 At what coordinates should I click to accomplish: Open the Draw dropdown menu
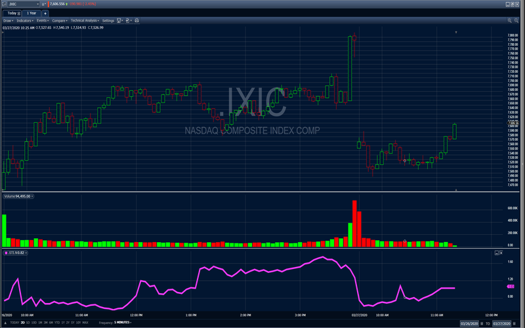click(9, 20)
